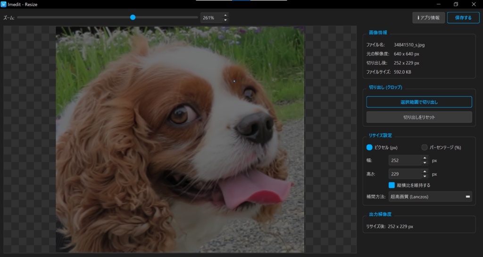Click 選択範囲で切り出し to crop selection
The height and width of the screenshot is (257, 483).
[x=419, y=102]
